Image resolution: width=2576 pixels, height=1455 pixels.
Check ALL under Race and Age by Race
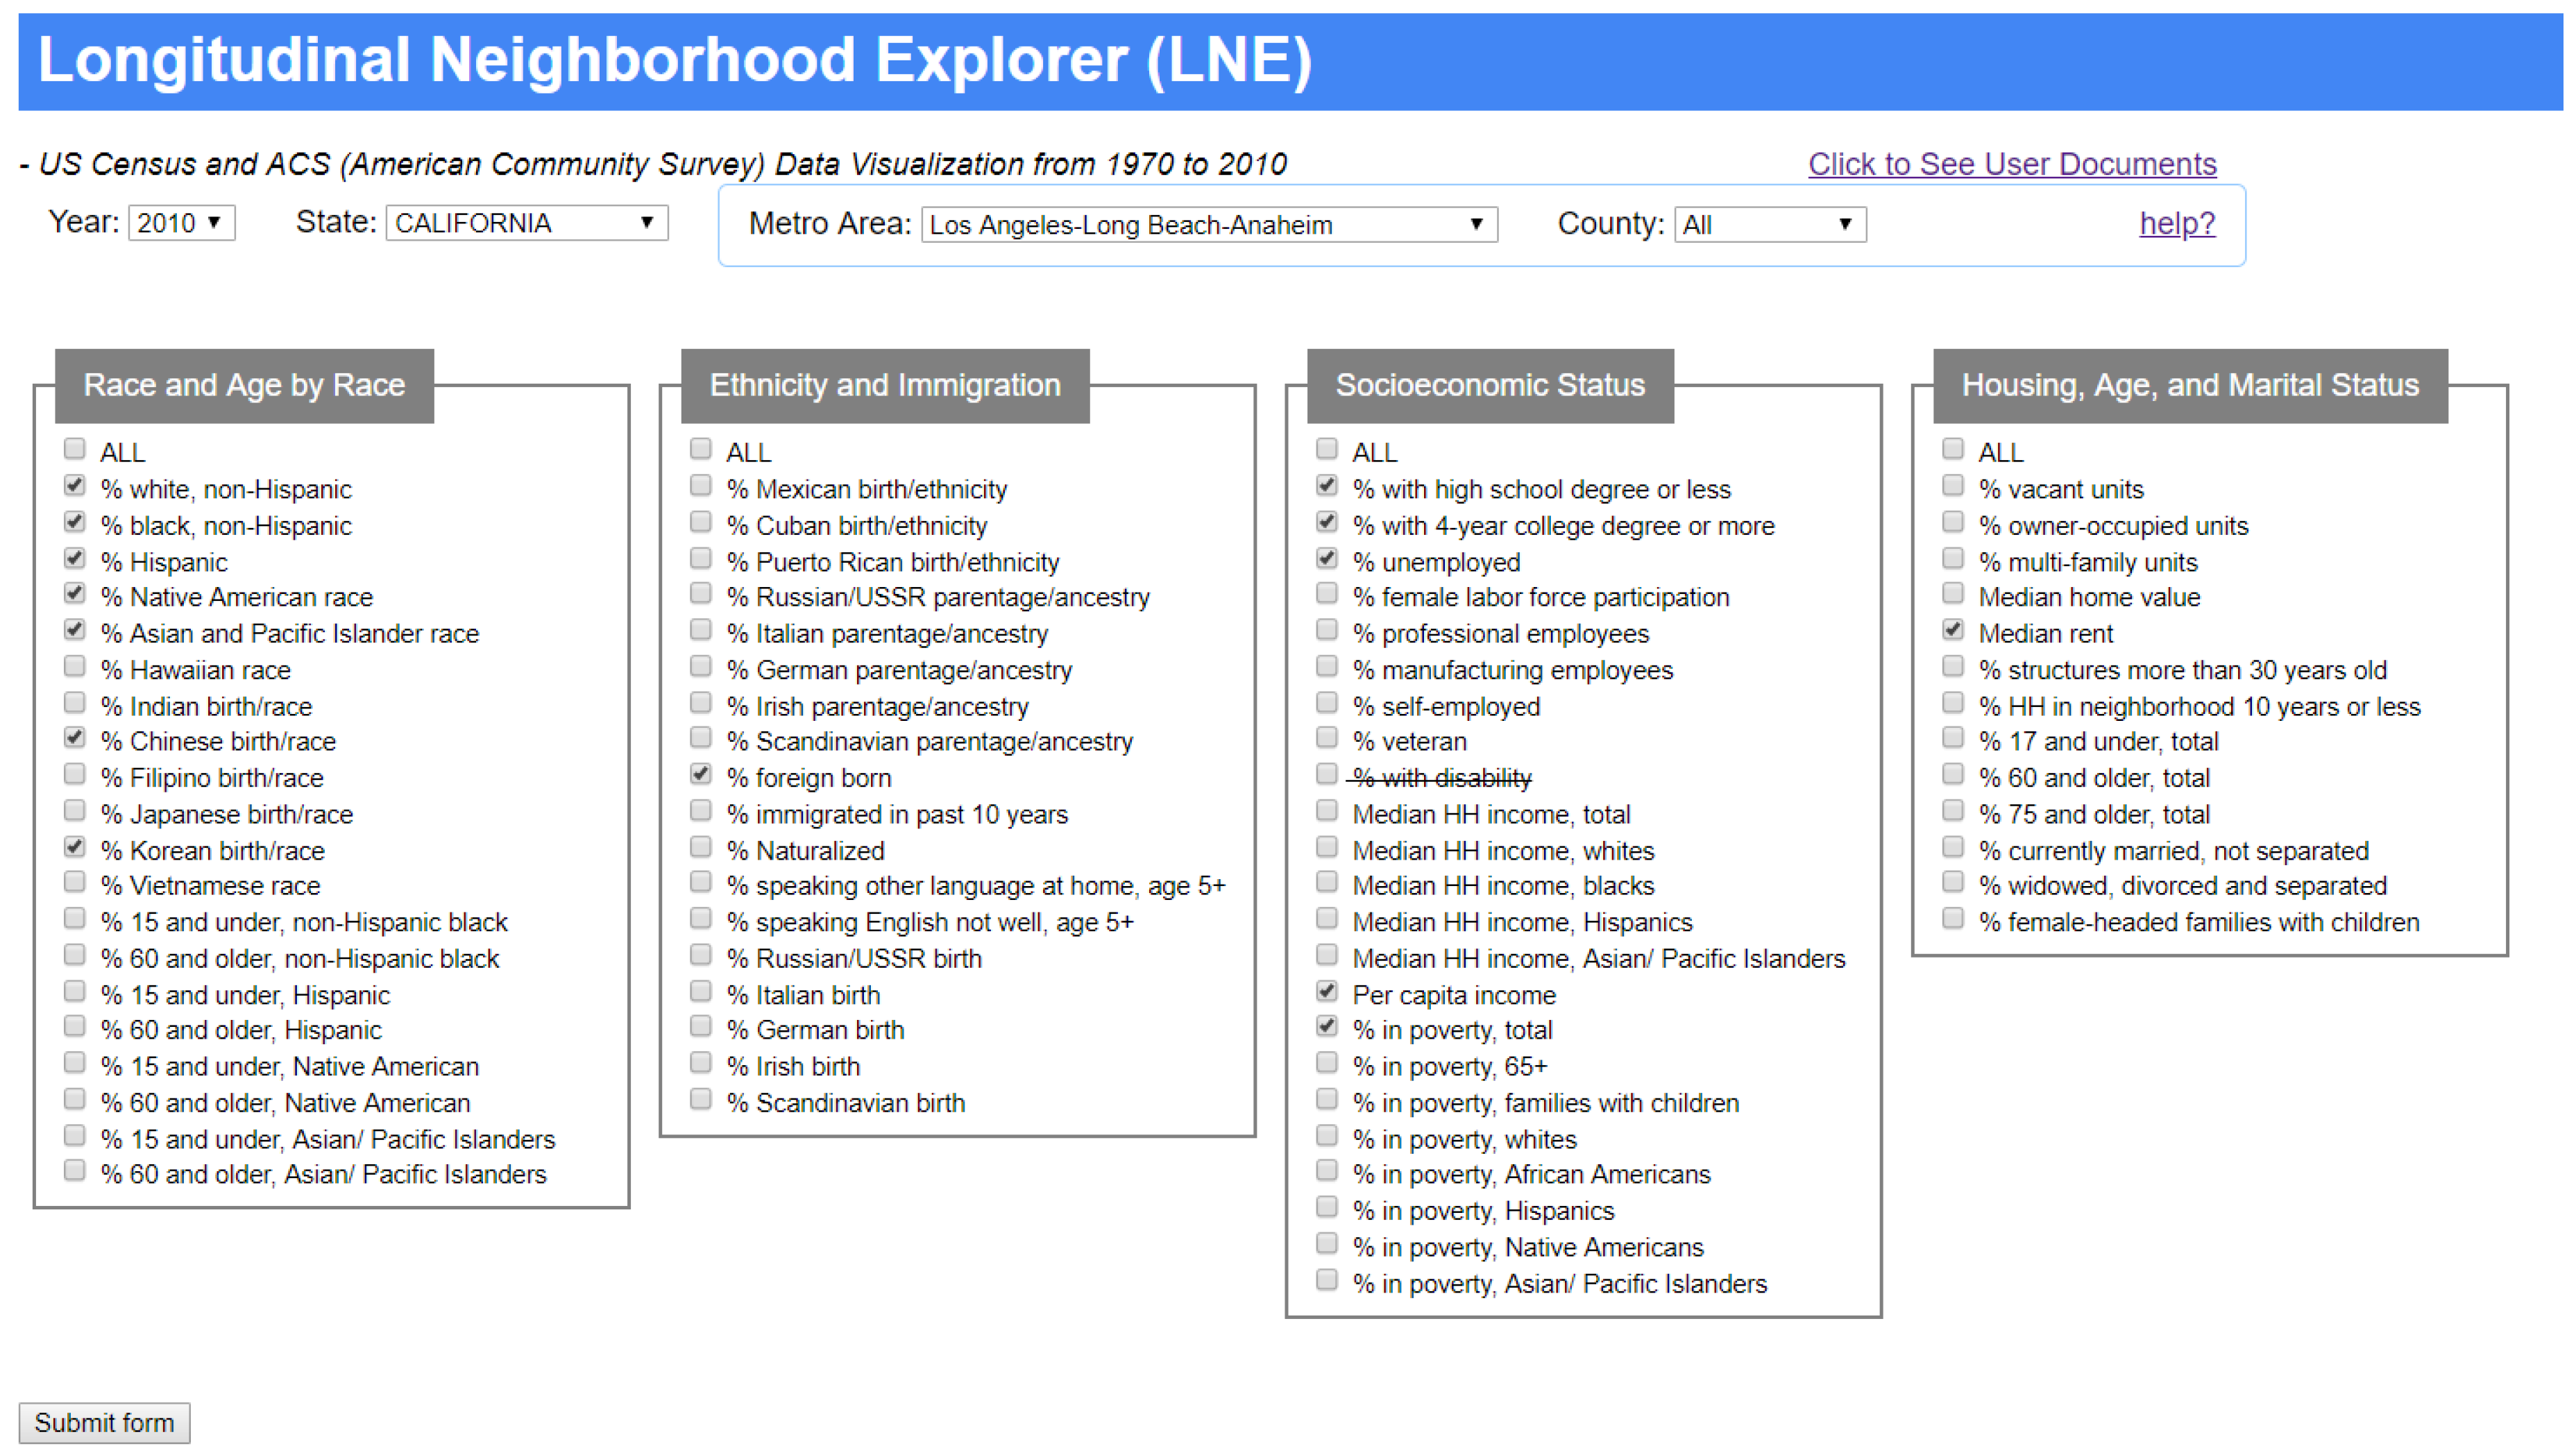[x=74, y=449]
